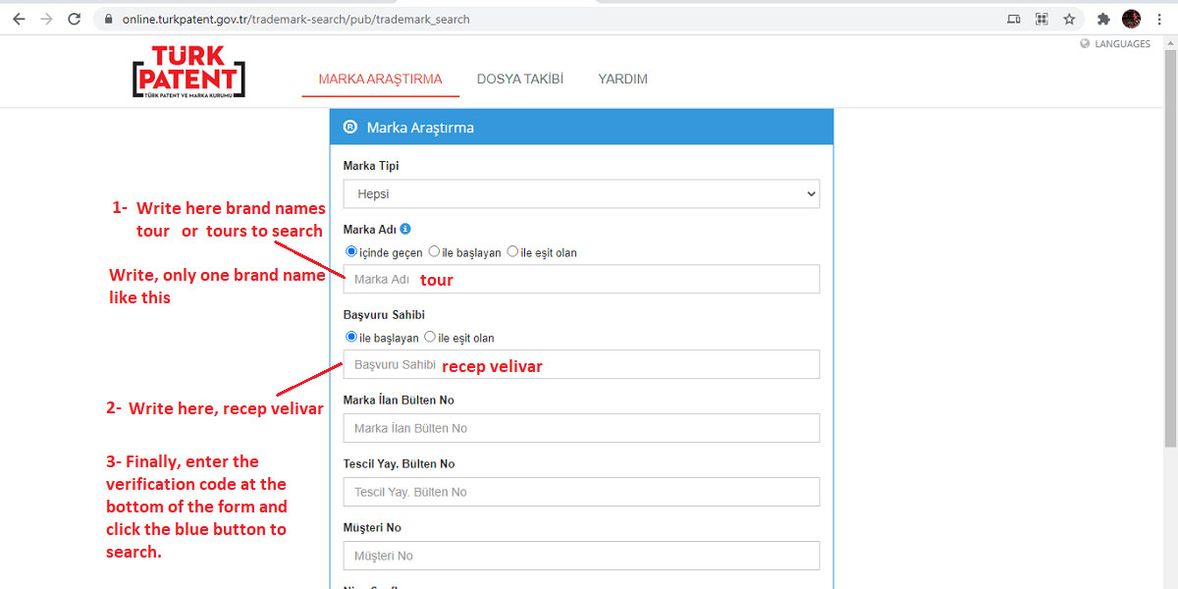Open the DOSYA TAKİBİ tab
Image resolution: width=1178 pixels, height=589 pixels.
[x=519, y=80]
